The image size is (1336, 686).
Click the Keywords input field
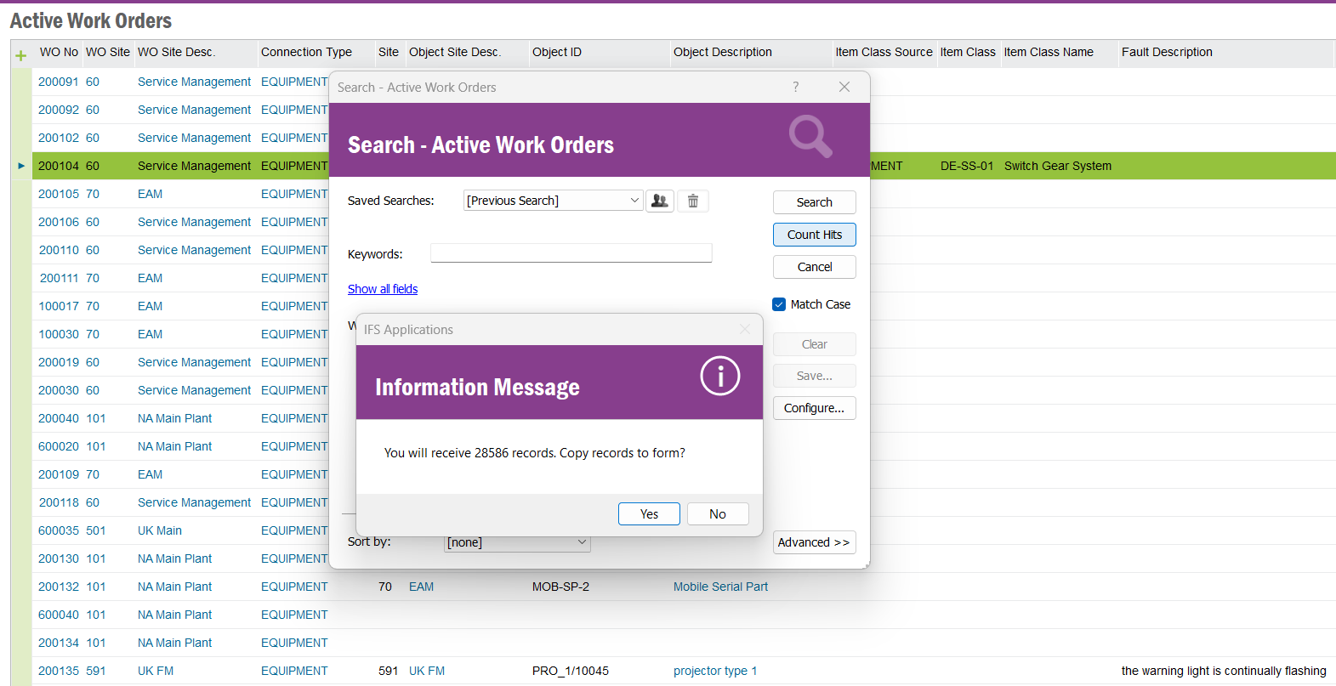571,253
